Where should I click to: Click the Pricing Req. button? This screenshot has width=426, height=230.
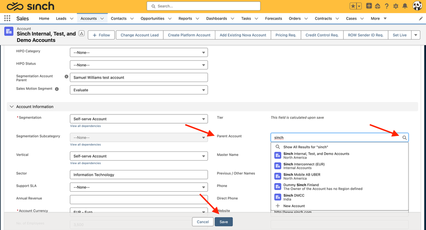(x=286, y=35)
